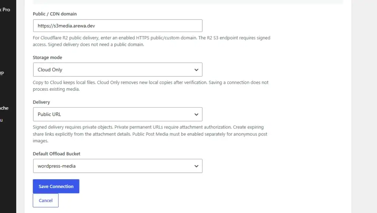Image resolution: width=377 pixels, height=213 pixels.
Task: Click the Copy to Cloud description text
Action: point(151,86)
